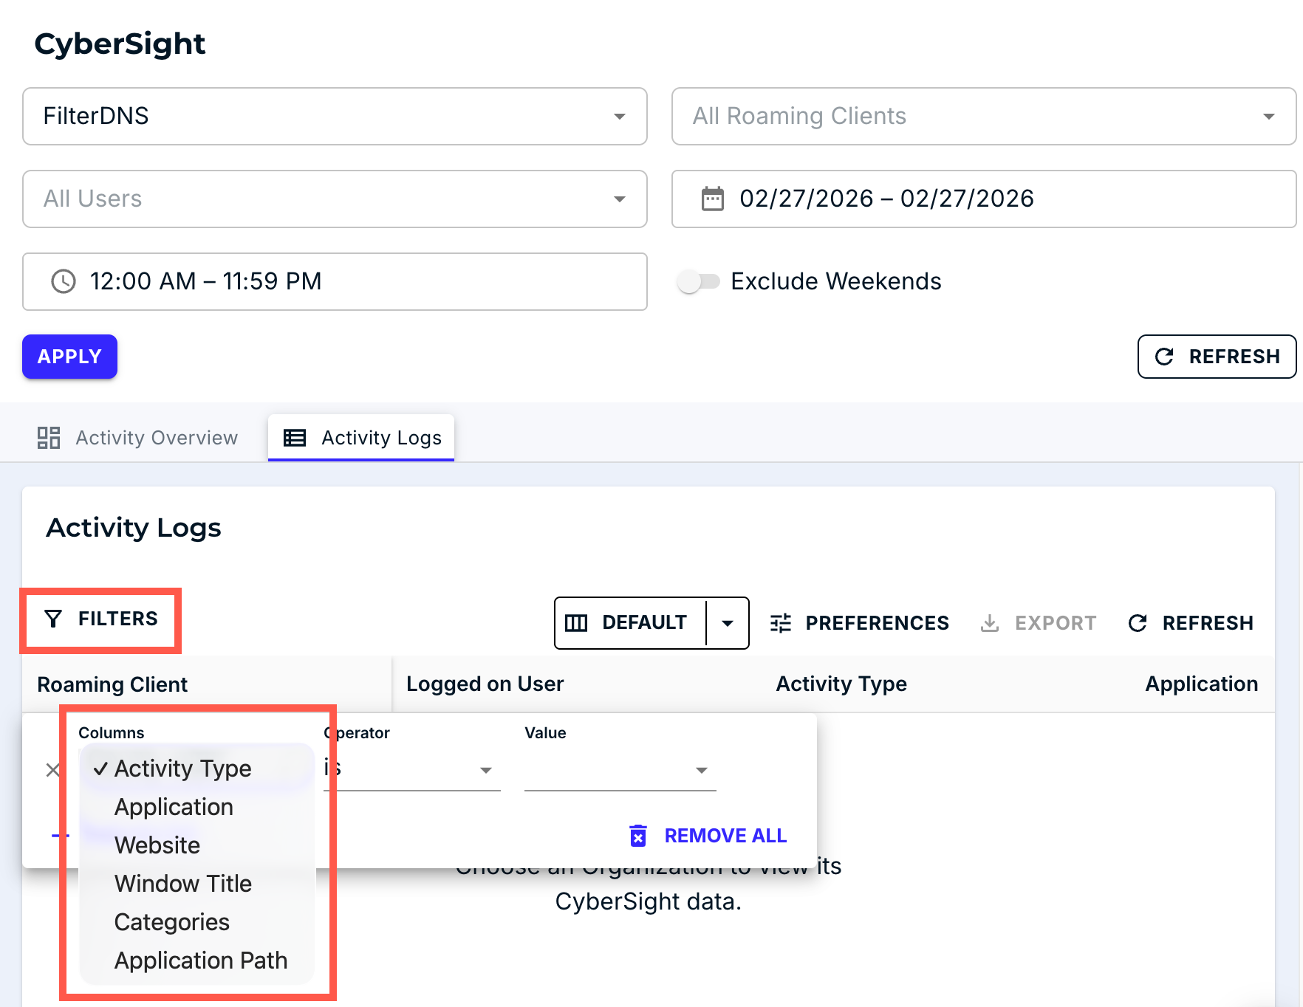This screenshot has height=1007, width=1303.
Task: Open the filter Value dropdown
Action: 620,770
